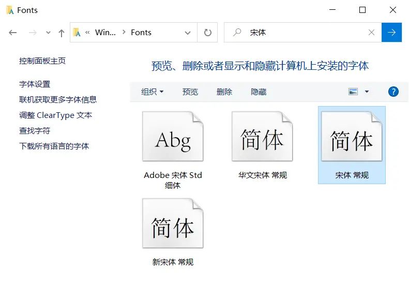Open 调整 ClearType 文本 link

point(55,115)
